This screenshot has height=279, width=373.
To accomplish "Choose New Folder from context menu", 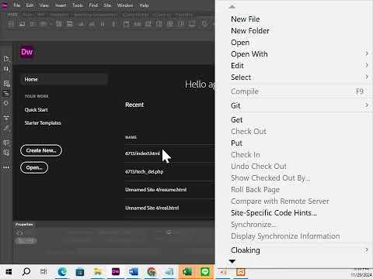I will click(x=250, y=31).
